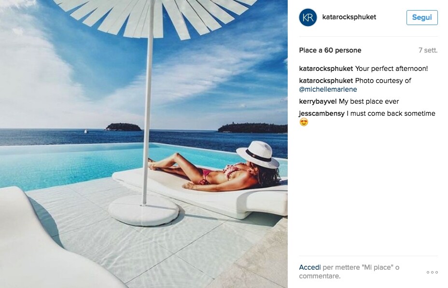448x288 pixels.
Task: Click the 'Your perfect afternoon!' caption text
Action: [x=392, y=69]
